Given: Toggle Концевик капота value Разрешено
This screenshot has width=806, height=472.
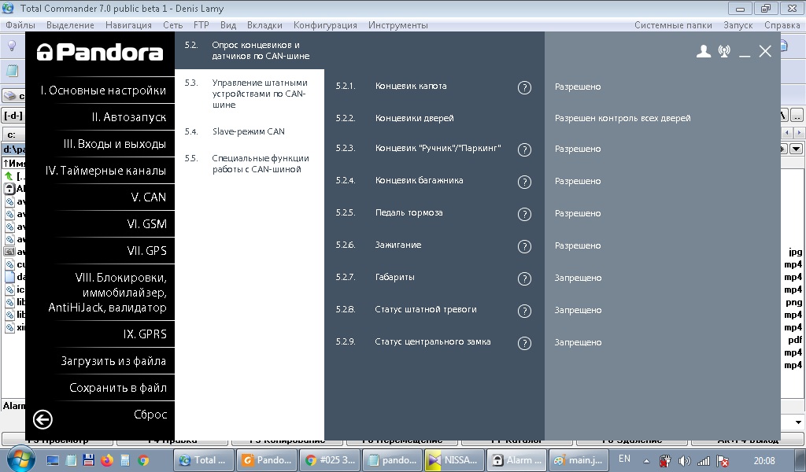Looking at the screenshot, I should 578,87.
